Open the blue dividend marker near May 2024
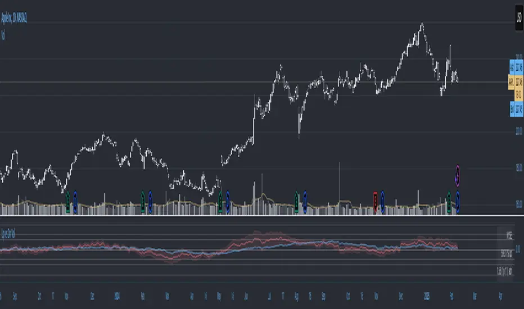The width and height of the screenshot is (524, 309). pyautogui.click(x=228, y=202)
